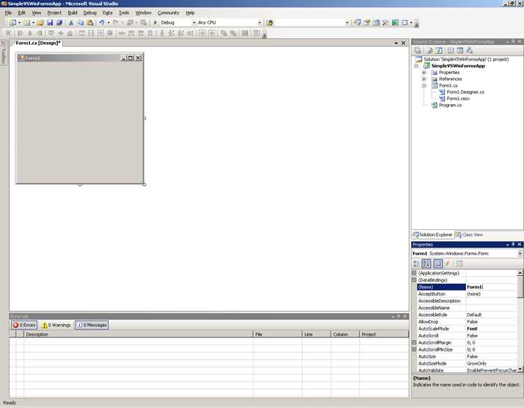524x408 pixels.
Task: Click the Find text box in toolbar
Action: click(310, 23)
